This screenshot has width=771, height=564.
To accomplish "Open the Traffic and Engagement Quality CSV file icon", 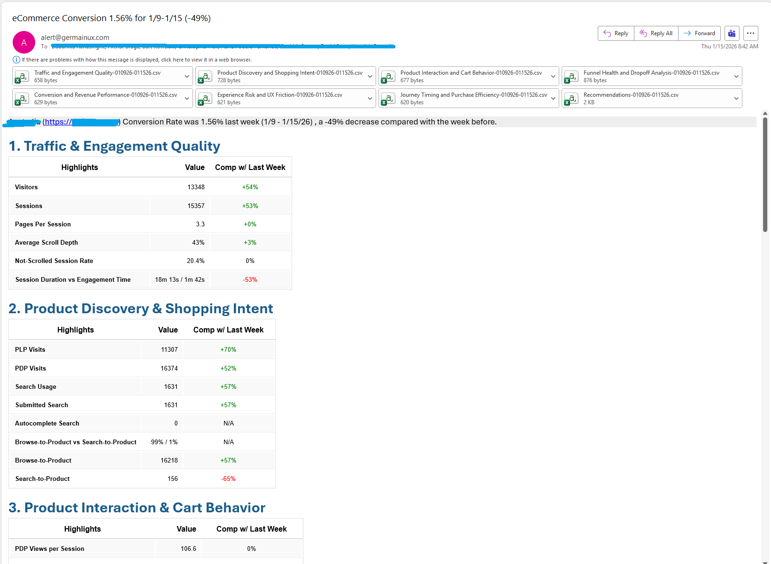I will click(22, 77).
